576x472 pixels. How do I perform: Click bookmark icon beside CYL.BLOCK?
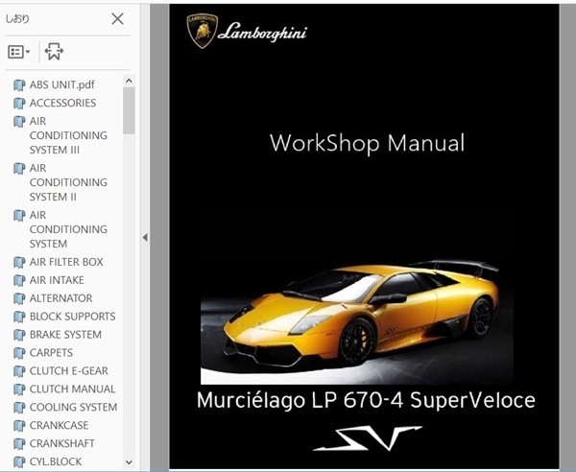(x=19, y=461)
